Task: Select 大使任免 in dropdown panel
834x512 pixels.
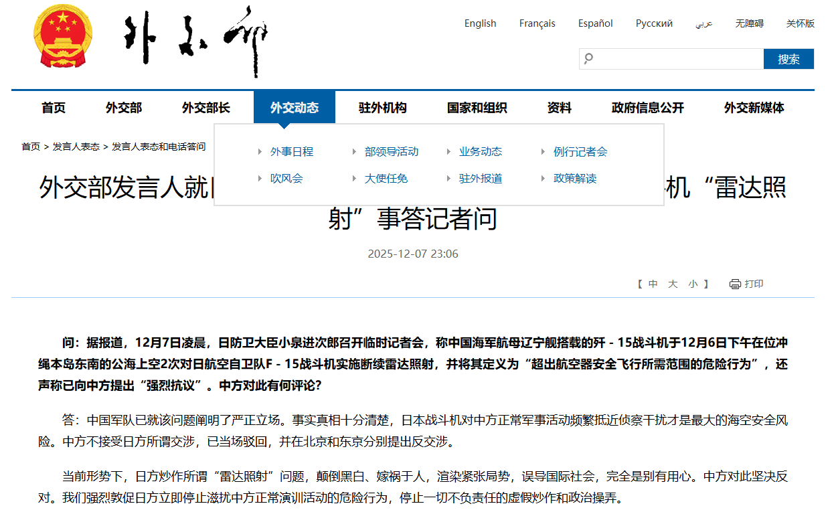Action: [x=386, y=179]
